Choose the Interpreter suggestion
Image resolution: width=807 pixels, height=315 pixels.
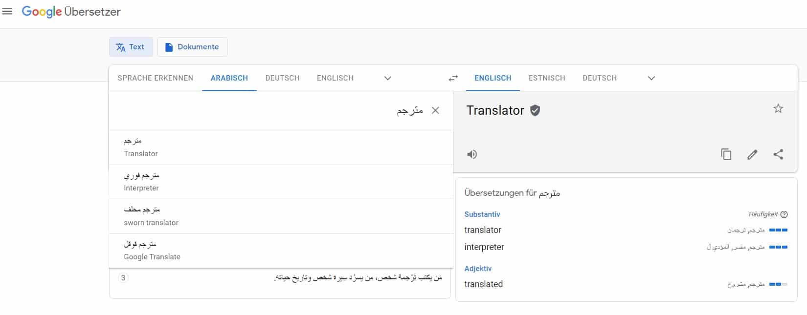coord(281,182)
